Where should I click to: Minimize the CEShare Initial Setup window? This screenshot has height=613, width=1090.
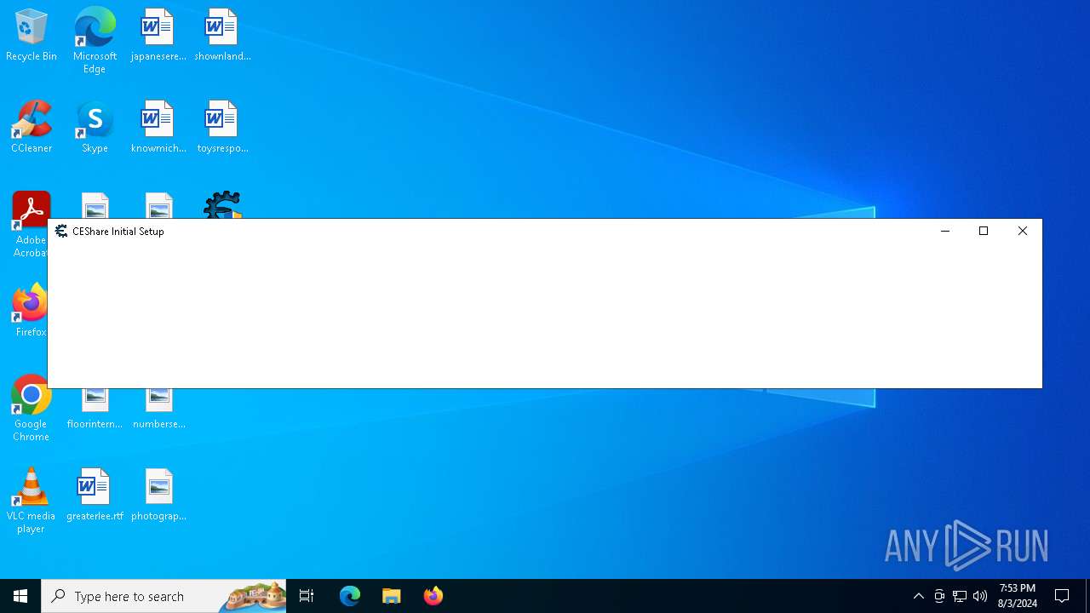pyautogui.click(x=945, y=231)
